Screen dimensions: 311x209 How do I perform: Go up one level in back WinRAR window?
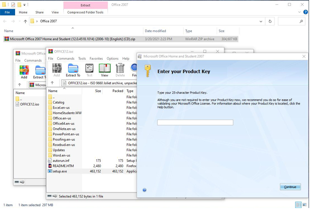click(19, 85)
